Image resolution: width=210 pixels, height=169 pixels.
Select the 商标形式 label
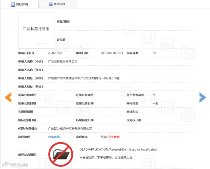tap(132, 112)
